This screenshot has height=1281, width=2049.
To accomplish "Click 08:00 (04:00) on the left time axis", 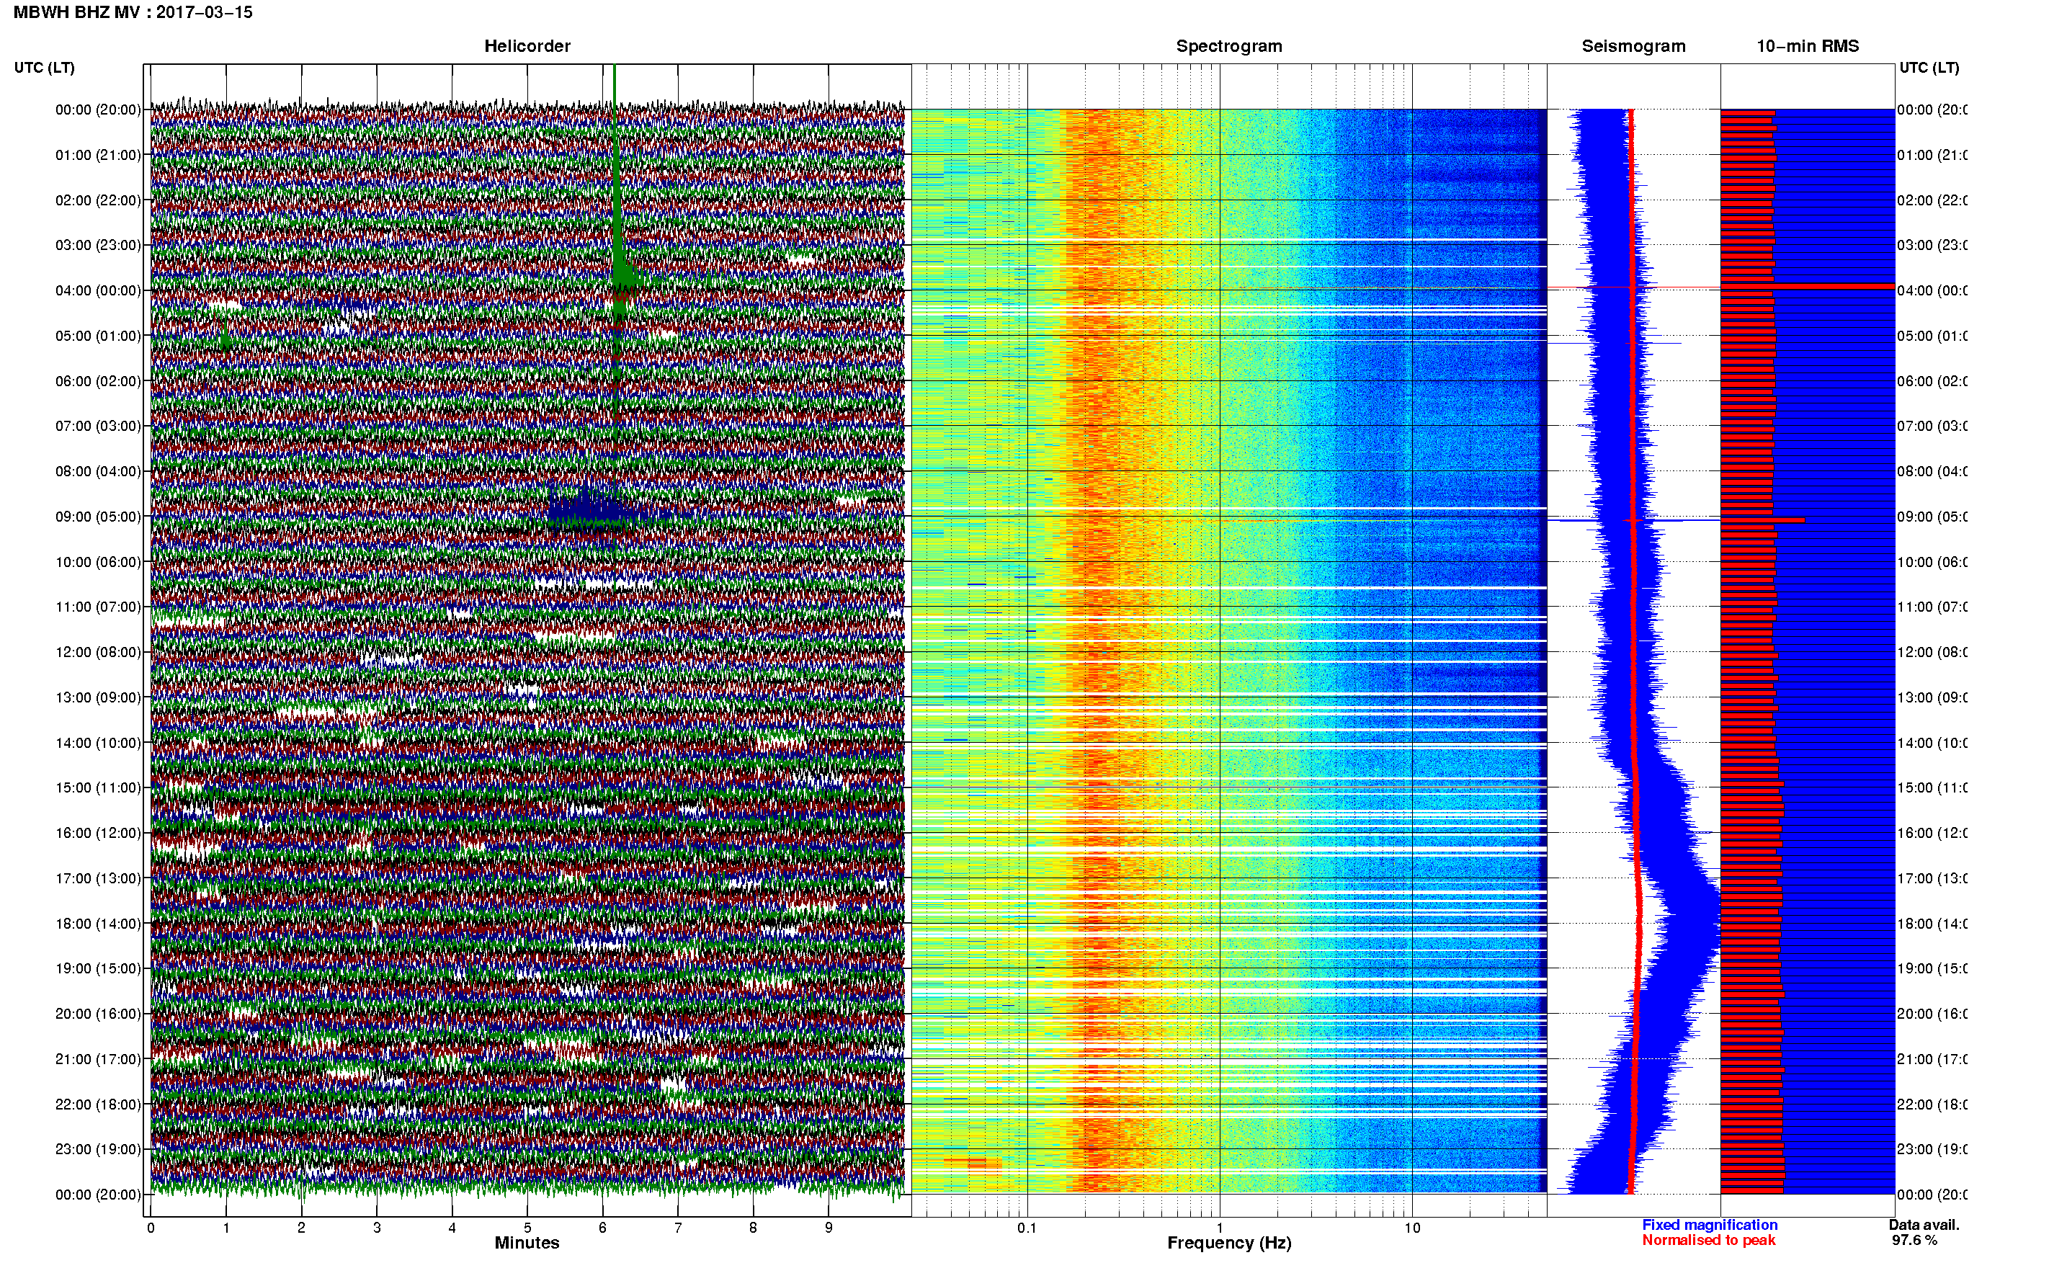I will pos(98,471).
